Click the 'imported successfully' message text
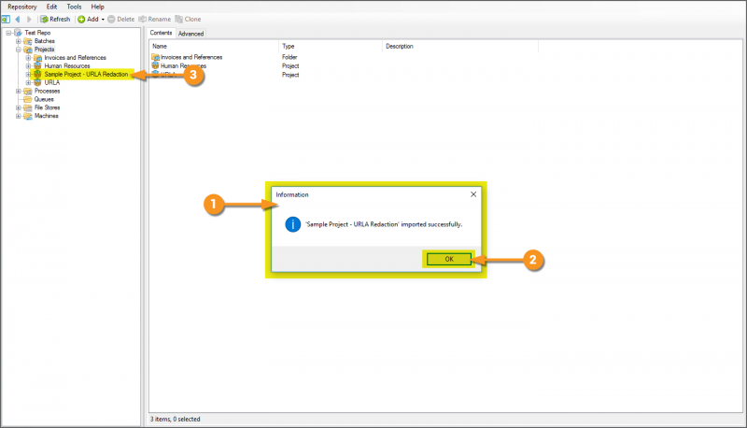This screenshot has height=428, width=747. pyautogui.click(x=384, y=224)
